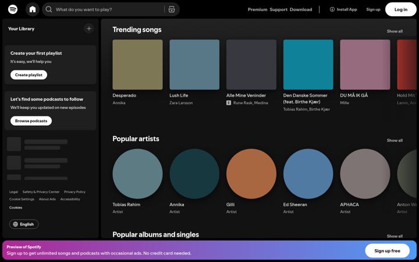Open Browse icon in search bar

click(x=172, y=9)
